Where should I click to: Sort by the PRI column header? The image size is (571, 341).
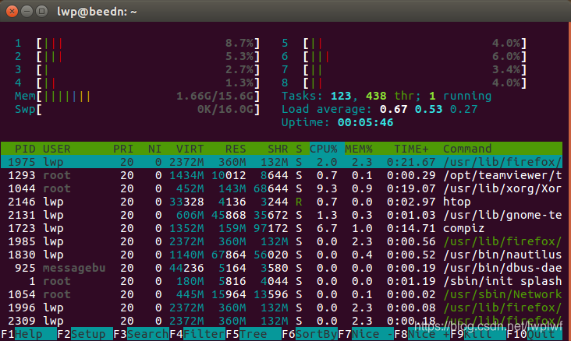click(123, 149)
